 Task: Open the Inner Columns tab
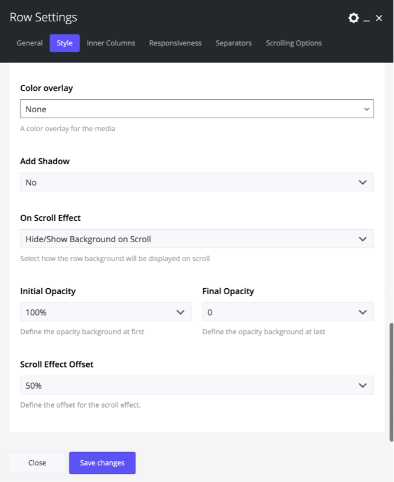pyautogui.click(x=110, y=43)
